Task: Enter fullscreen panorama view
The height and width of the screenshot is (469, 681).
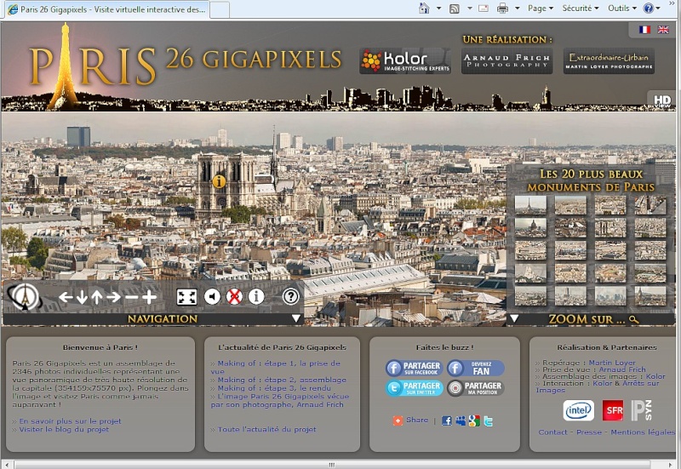Action: [186, 297]
